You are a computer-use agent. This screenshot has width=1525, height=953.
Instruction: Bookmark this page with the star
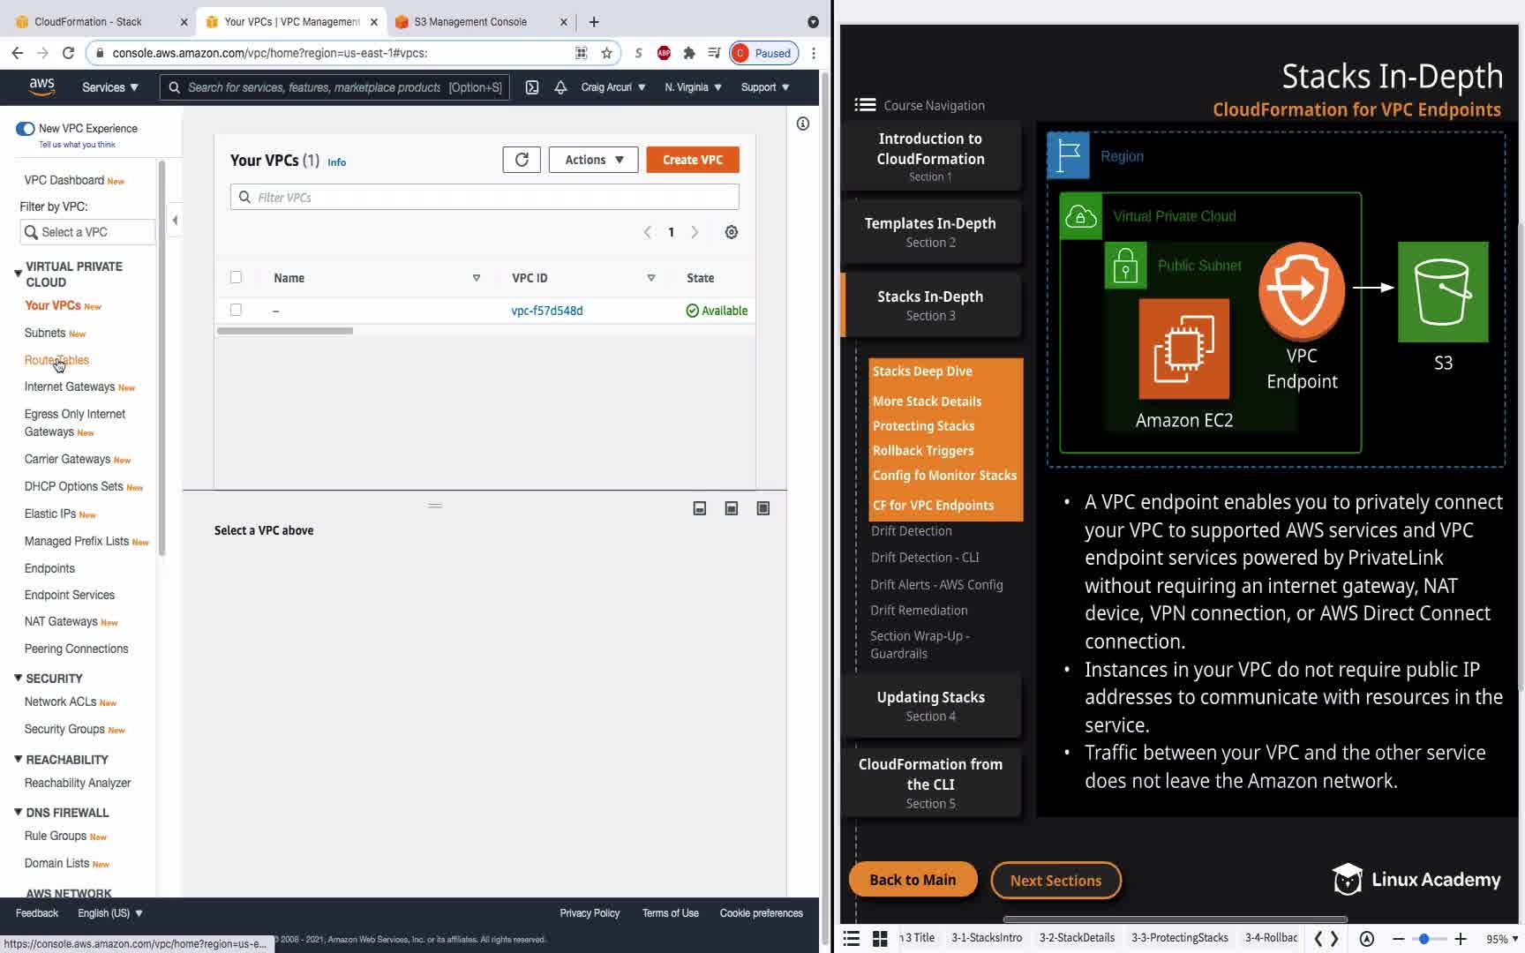point(606,53)
